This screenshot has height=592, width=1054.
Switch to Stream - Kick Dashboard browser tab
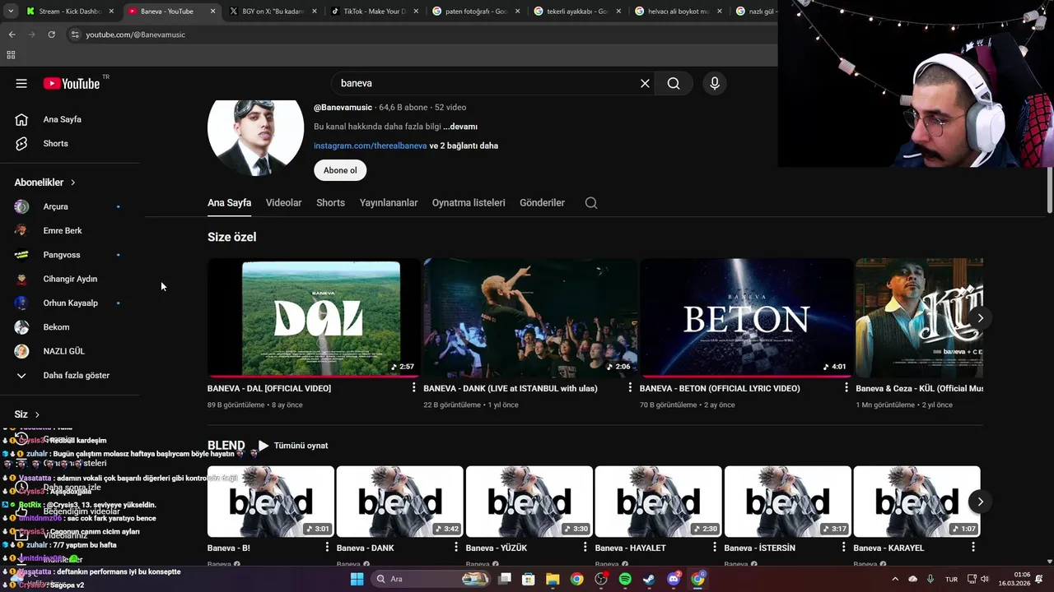click(70, 12)
